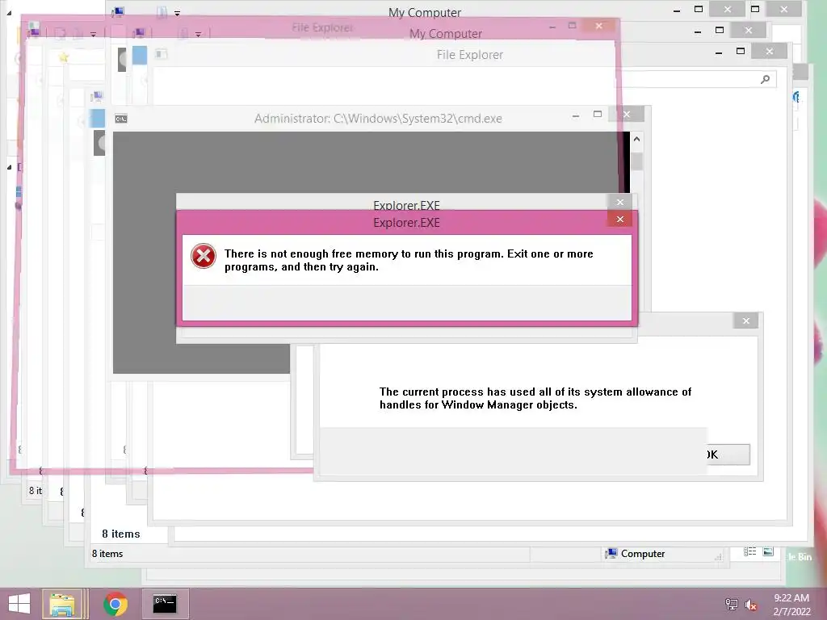827x620 pixels.
Task: Open the top My Computer quick access dropdown
Action: (x=177, y=13)
